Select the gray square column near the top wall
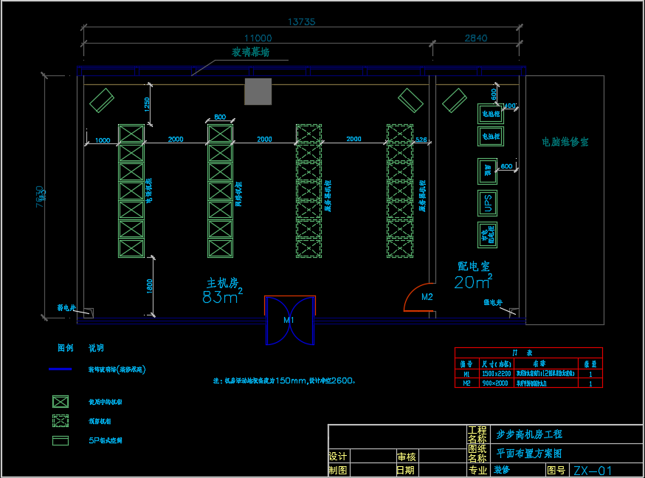Screen dimensions: 645x478 tap(258, 92)
